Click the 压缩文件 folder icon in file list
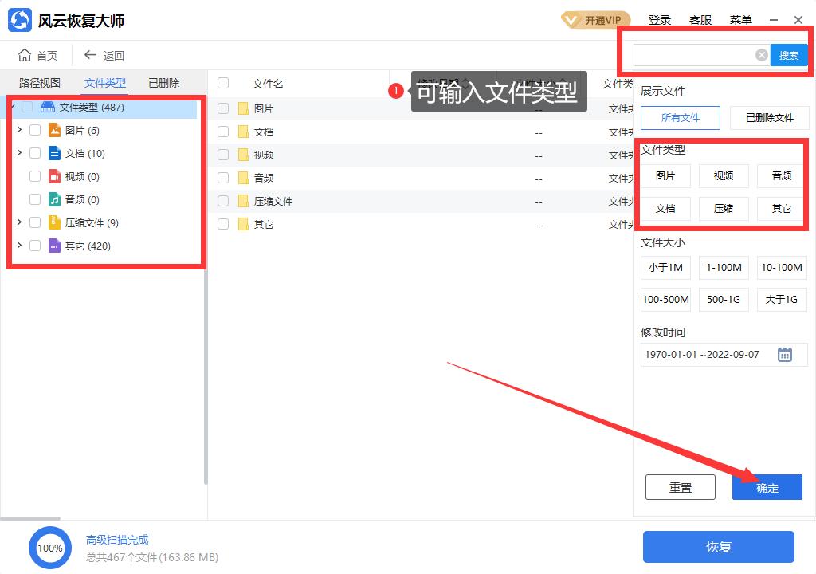Screen dimensions: 816x574 tap(243, 201)
